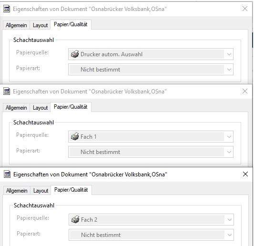Click the printer icon next to Fach 1

click(x=75, y=137)
